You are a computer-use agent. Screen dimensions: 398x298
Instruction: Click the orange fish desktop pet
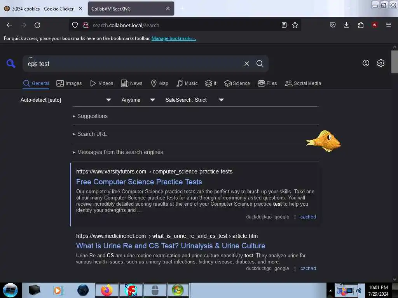(323, 141)
